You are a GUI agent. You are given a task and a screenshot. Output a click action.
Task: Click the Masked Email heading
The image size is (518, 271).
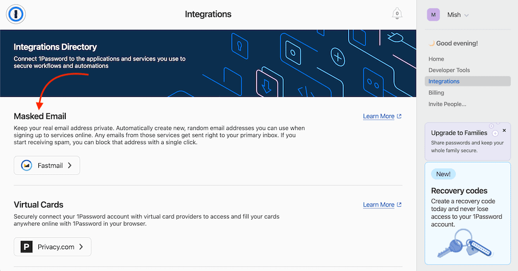(40, 117)
